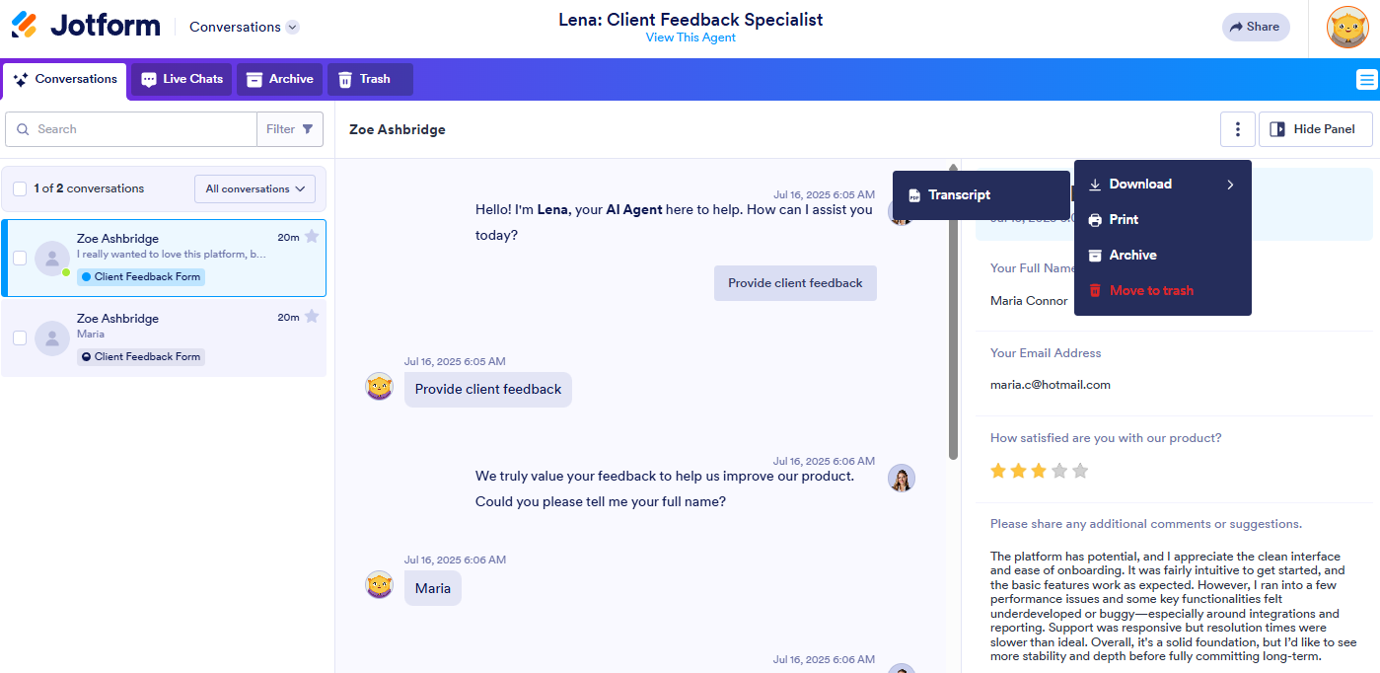Check the select-all conversations checkbox
This screenshot has height=673, width=1380.
[19, 187]
